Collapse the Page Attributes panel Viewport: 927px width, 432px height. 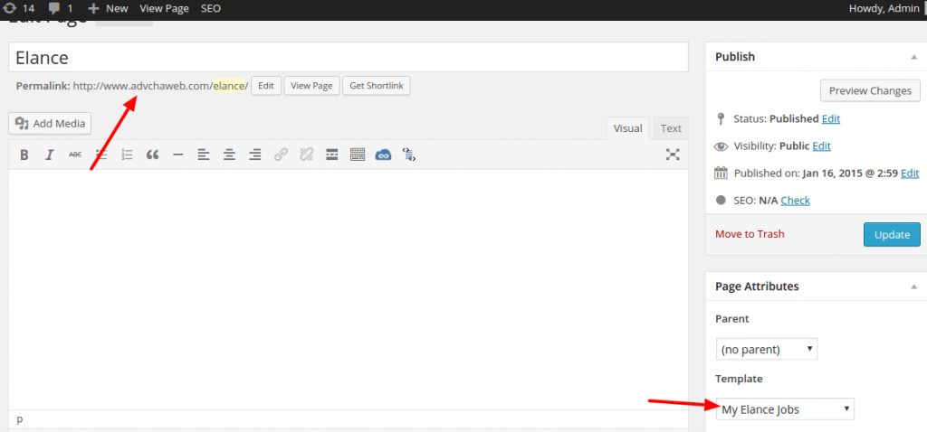pos(913,286)
